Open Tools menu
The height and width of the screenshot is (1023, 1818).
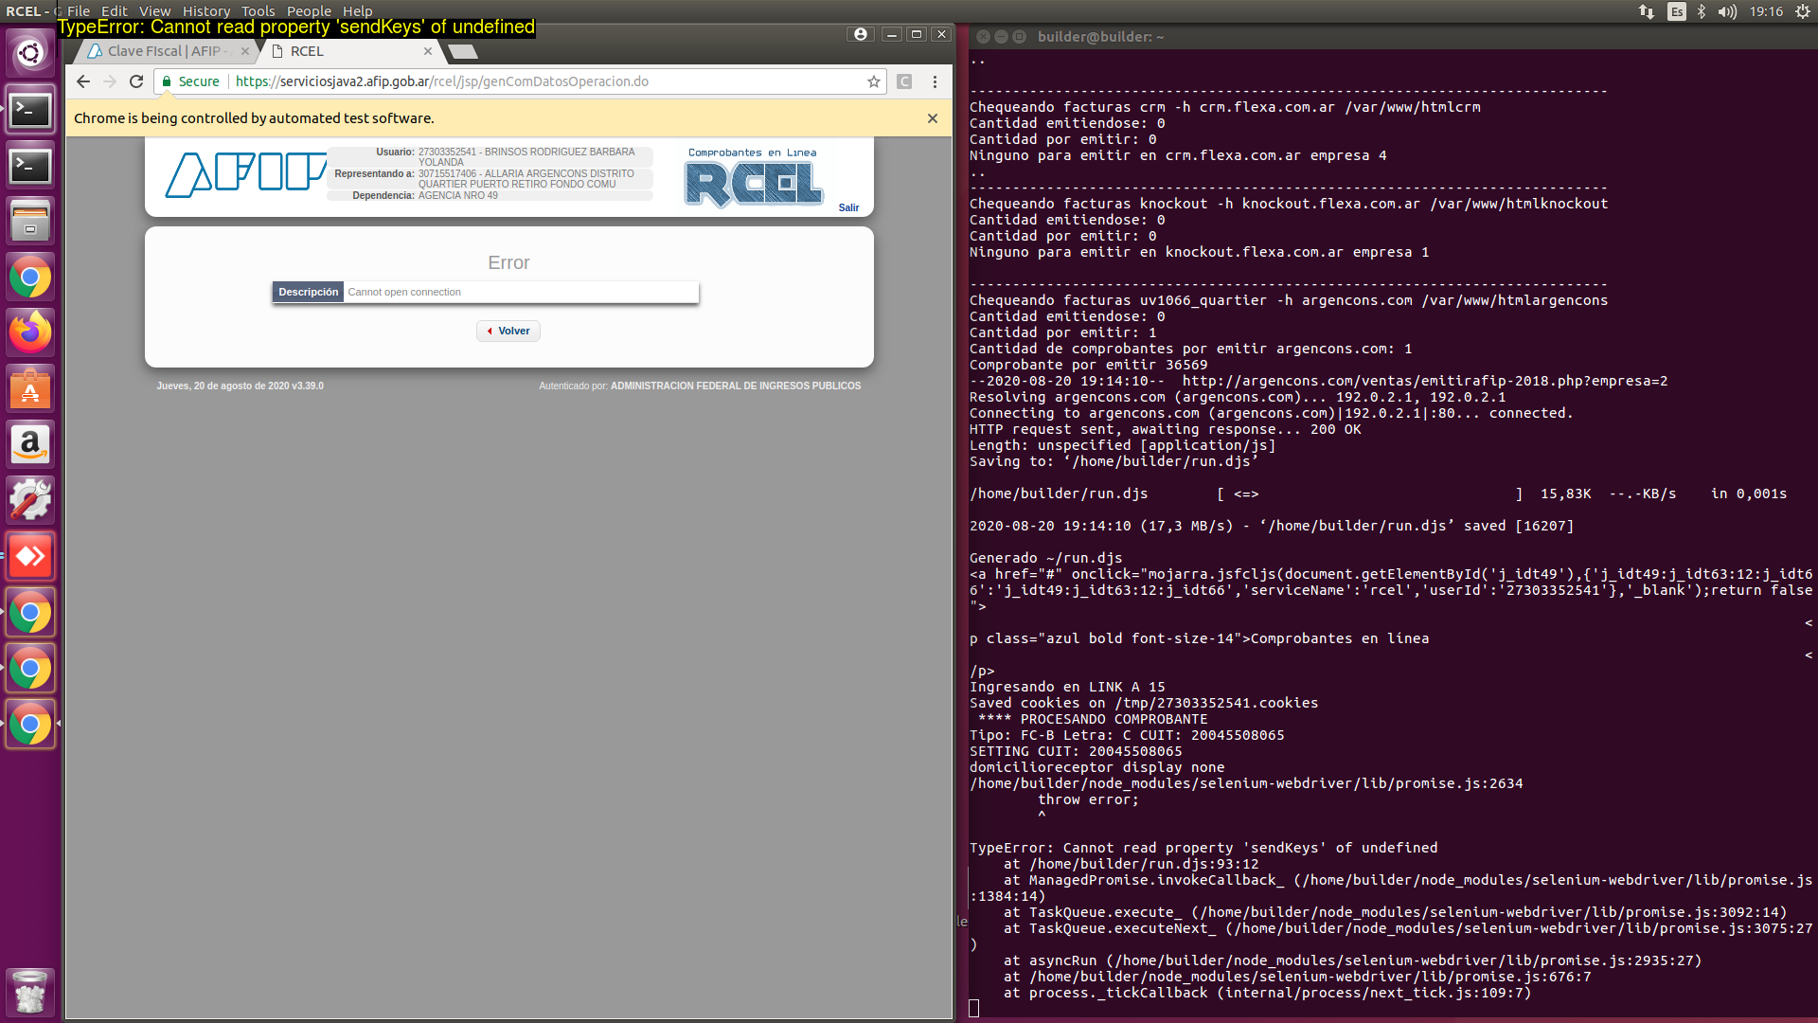(x=258, y=11)
